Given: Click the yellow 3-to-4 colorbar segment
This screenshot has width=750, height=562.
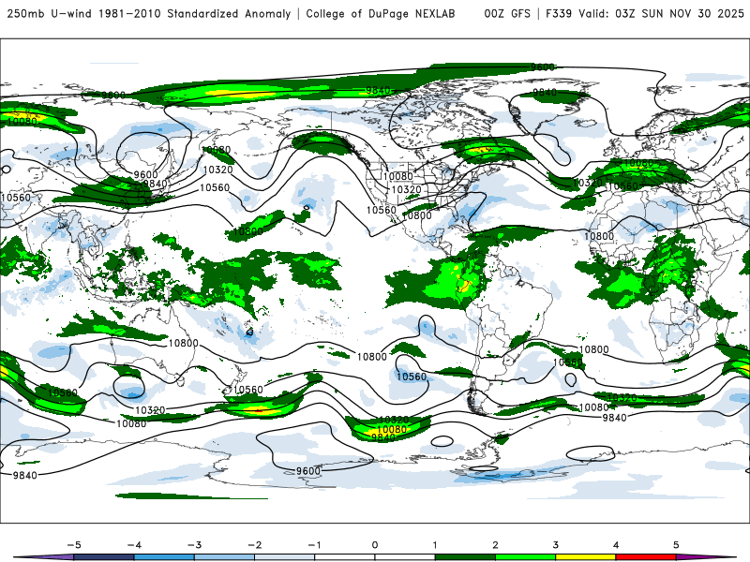Looking at the screenshot, I should click(x=585, y=557).
